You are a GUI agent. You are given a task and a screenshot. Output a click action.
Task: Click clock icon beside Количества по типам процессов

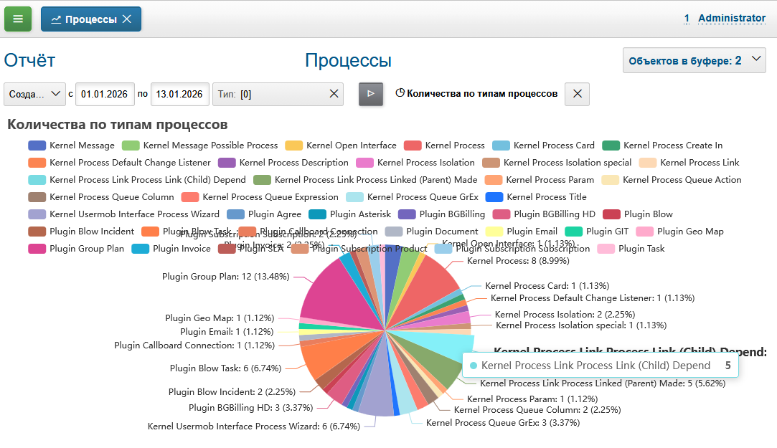pyautogui.click(x=400, y=93)
